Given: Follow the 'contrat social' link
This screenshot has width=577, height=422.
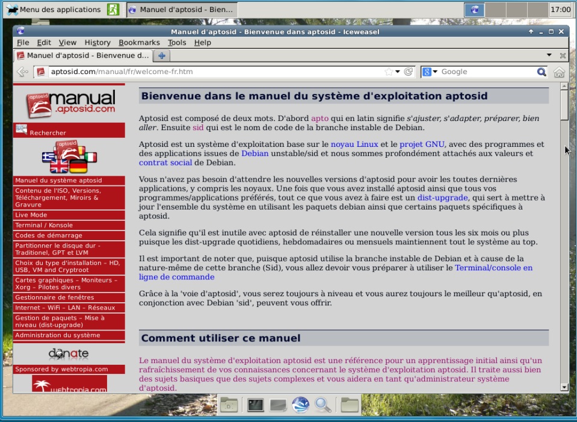Looking at the screenshot, I should pos(165,163).
